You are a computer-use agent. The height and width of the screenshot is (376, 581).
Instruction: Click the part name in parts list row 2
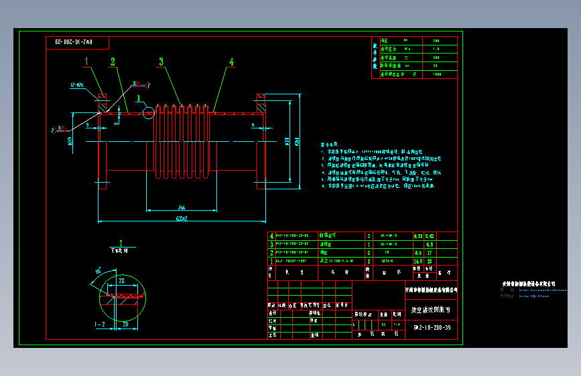(x=324, y=252)
